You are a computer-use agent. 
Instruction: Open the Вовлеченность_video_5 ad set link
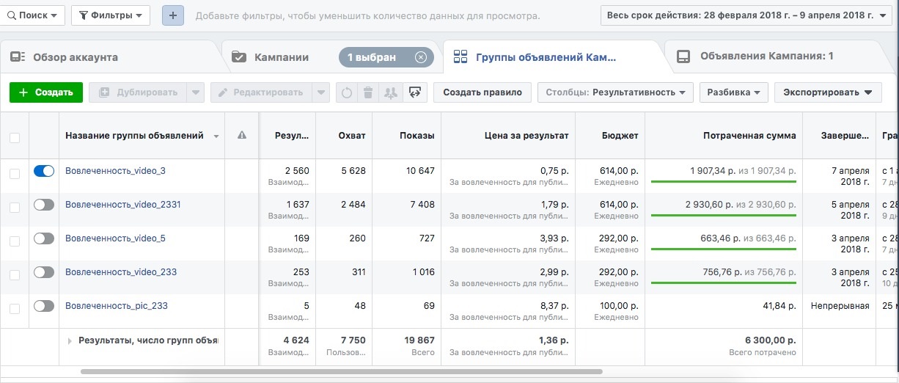115,238
